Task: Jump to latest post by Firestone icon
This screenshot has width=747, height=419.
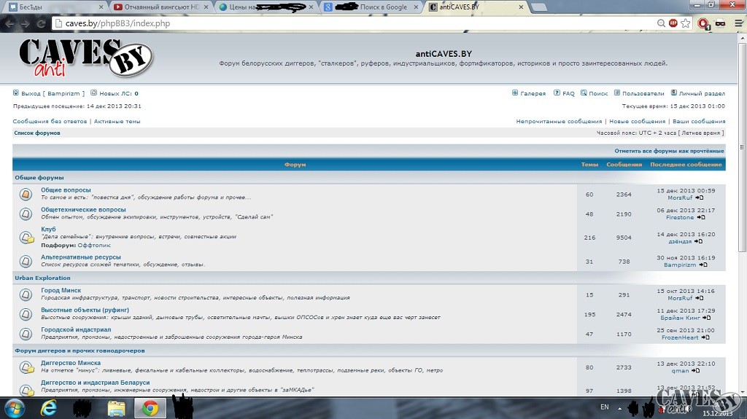Action: (701, 217)
